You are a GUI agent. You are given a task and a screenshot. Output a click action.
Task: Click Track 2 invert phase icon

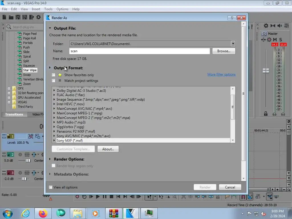click(x=27, y=155)
